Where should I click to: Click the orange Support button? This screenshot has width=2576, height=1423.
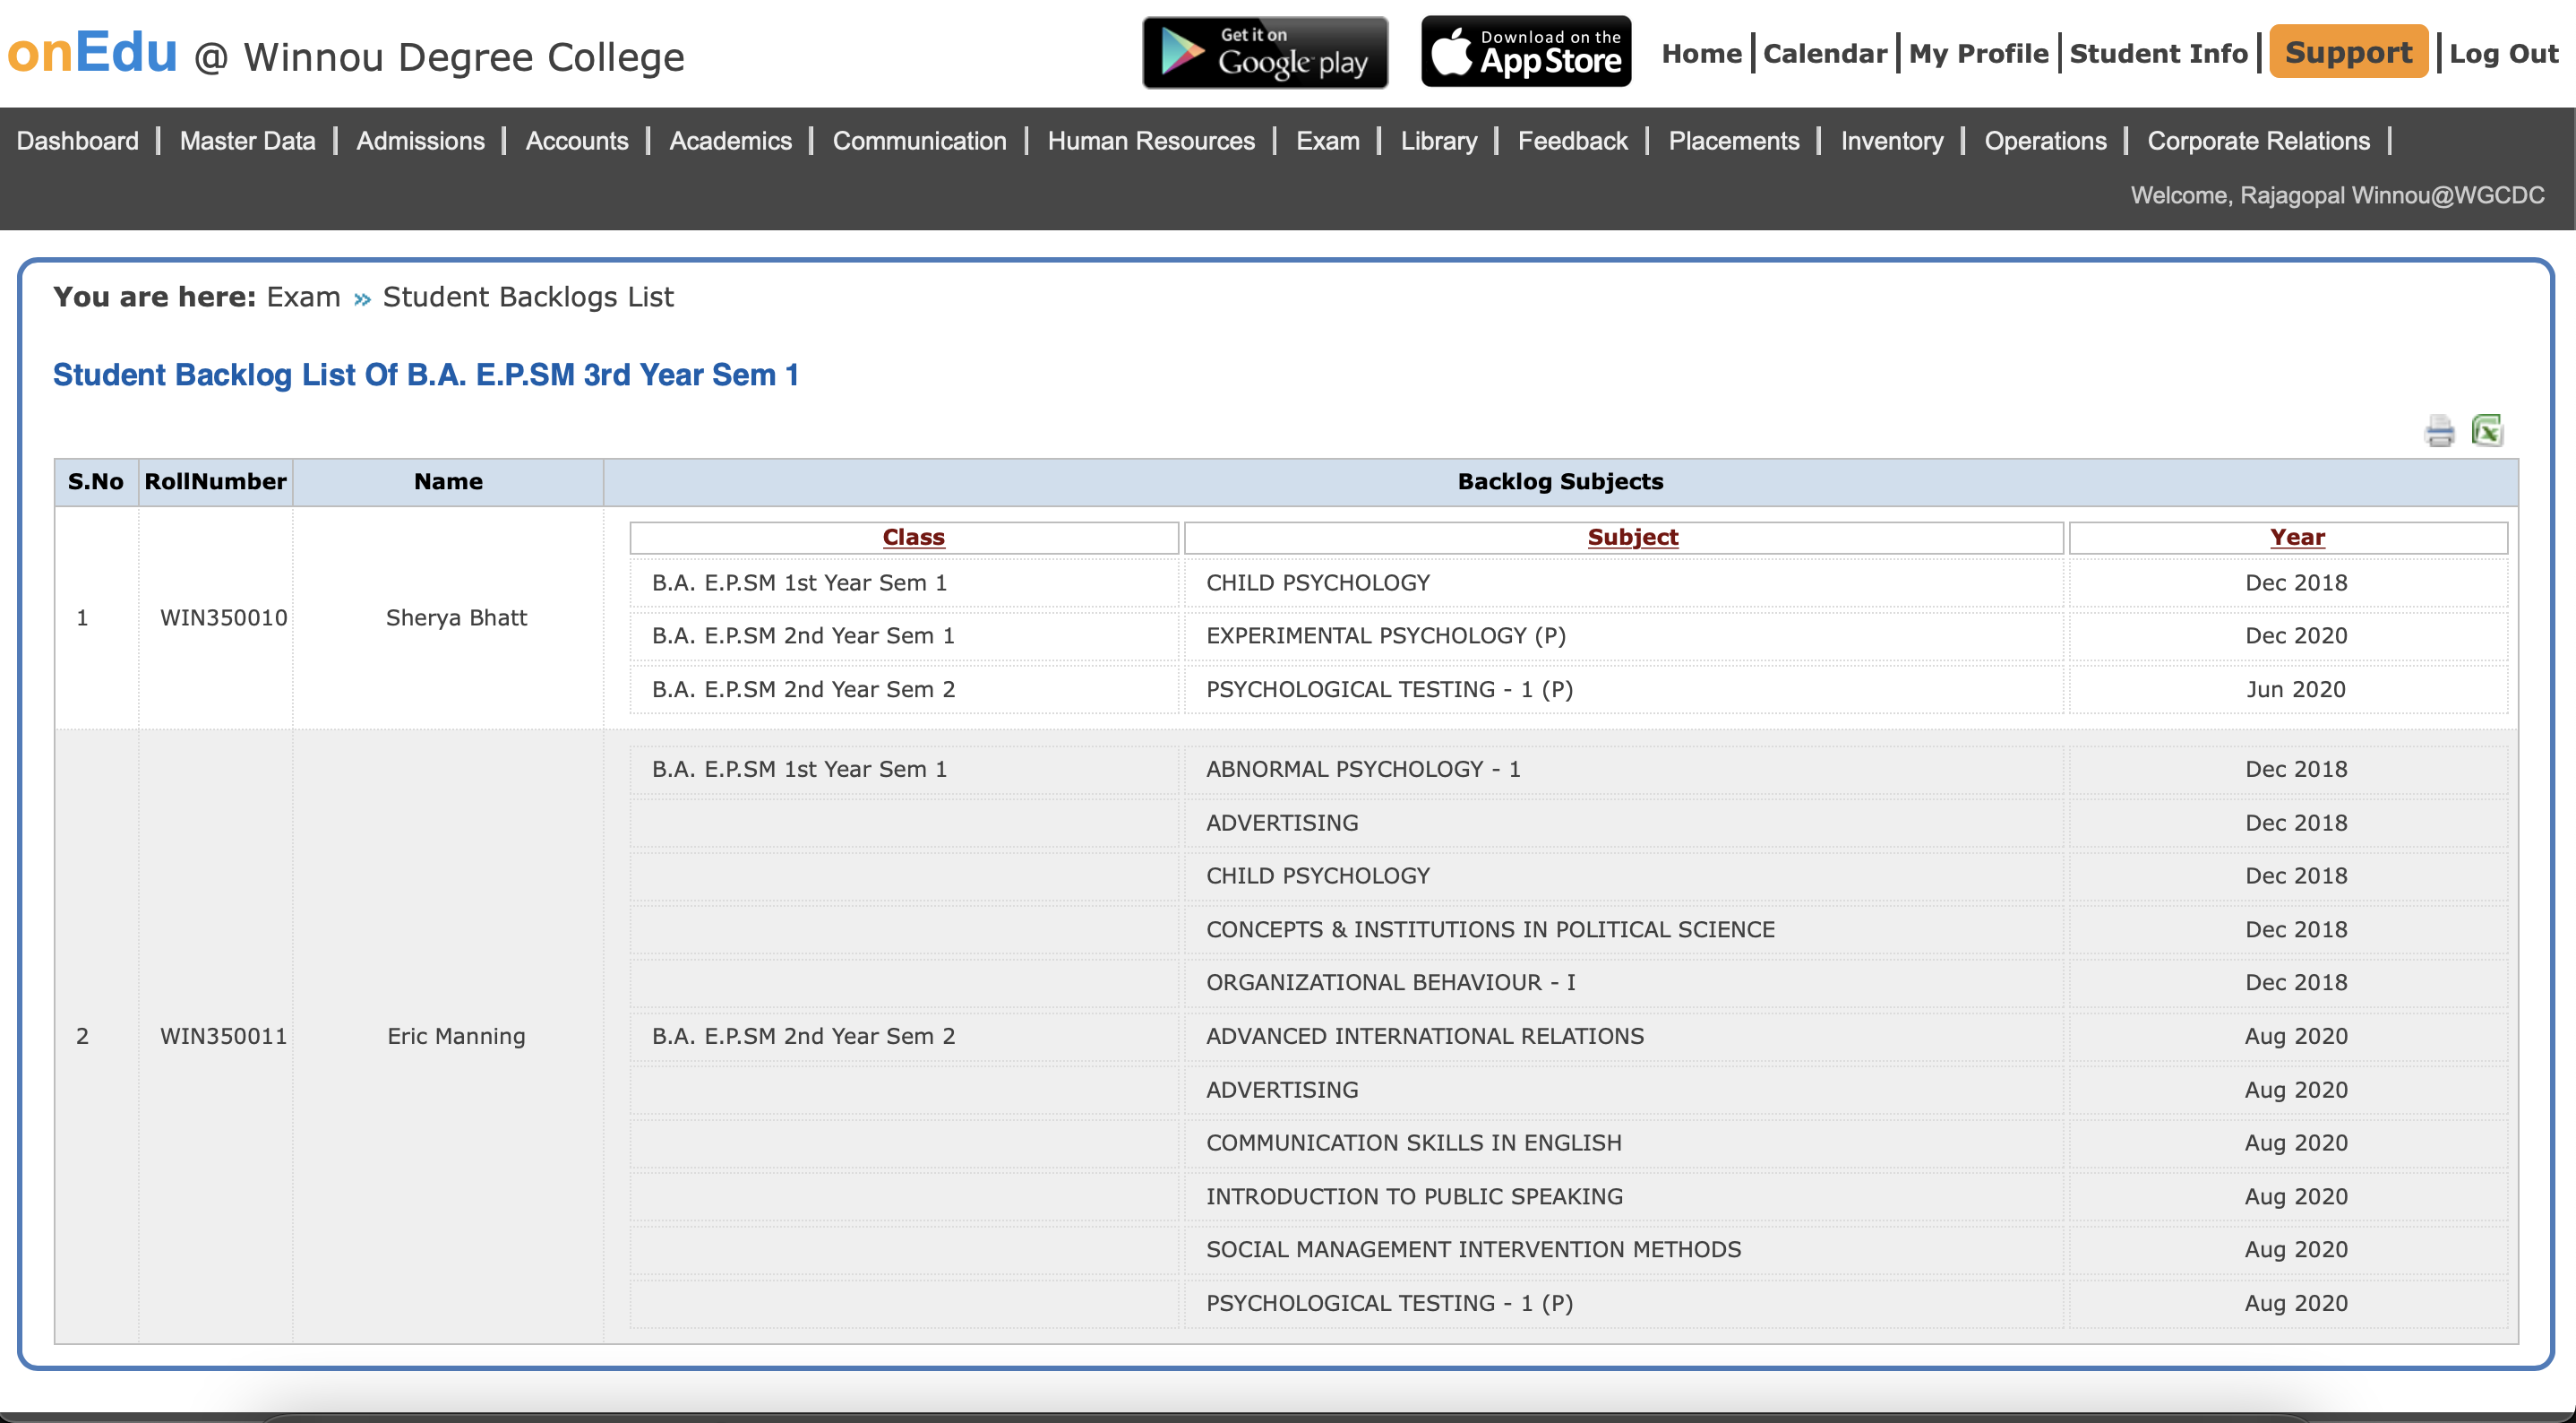point(2348,52)
